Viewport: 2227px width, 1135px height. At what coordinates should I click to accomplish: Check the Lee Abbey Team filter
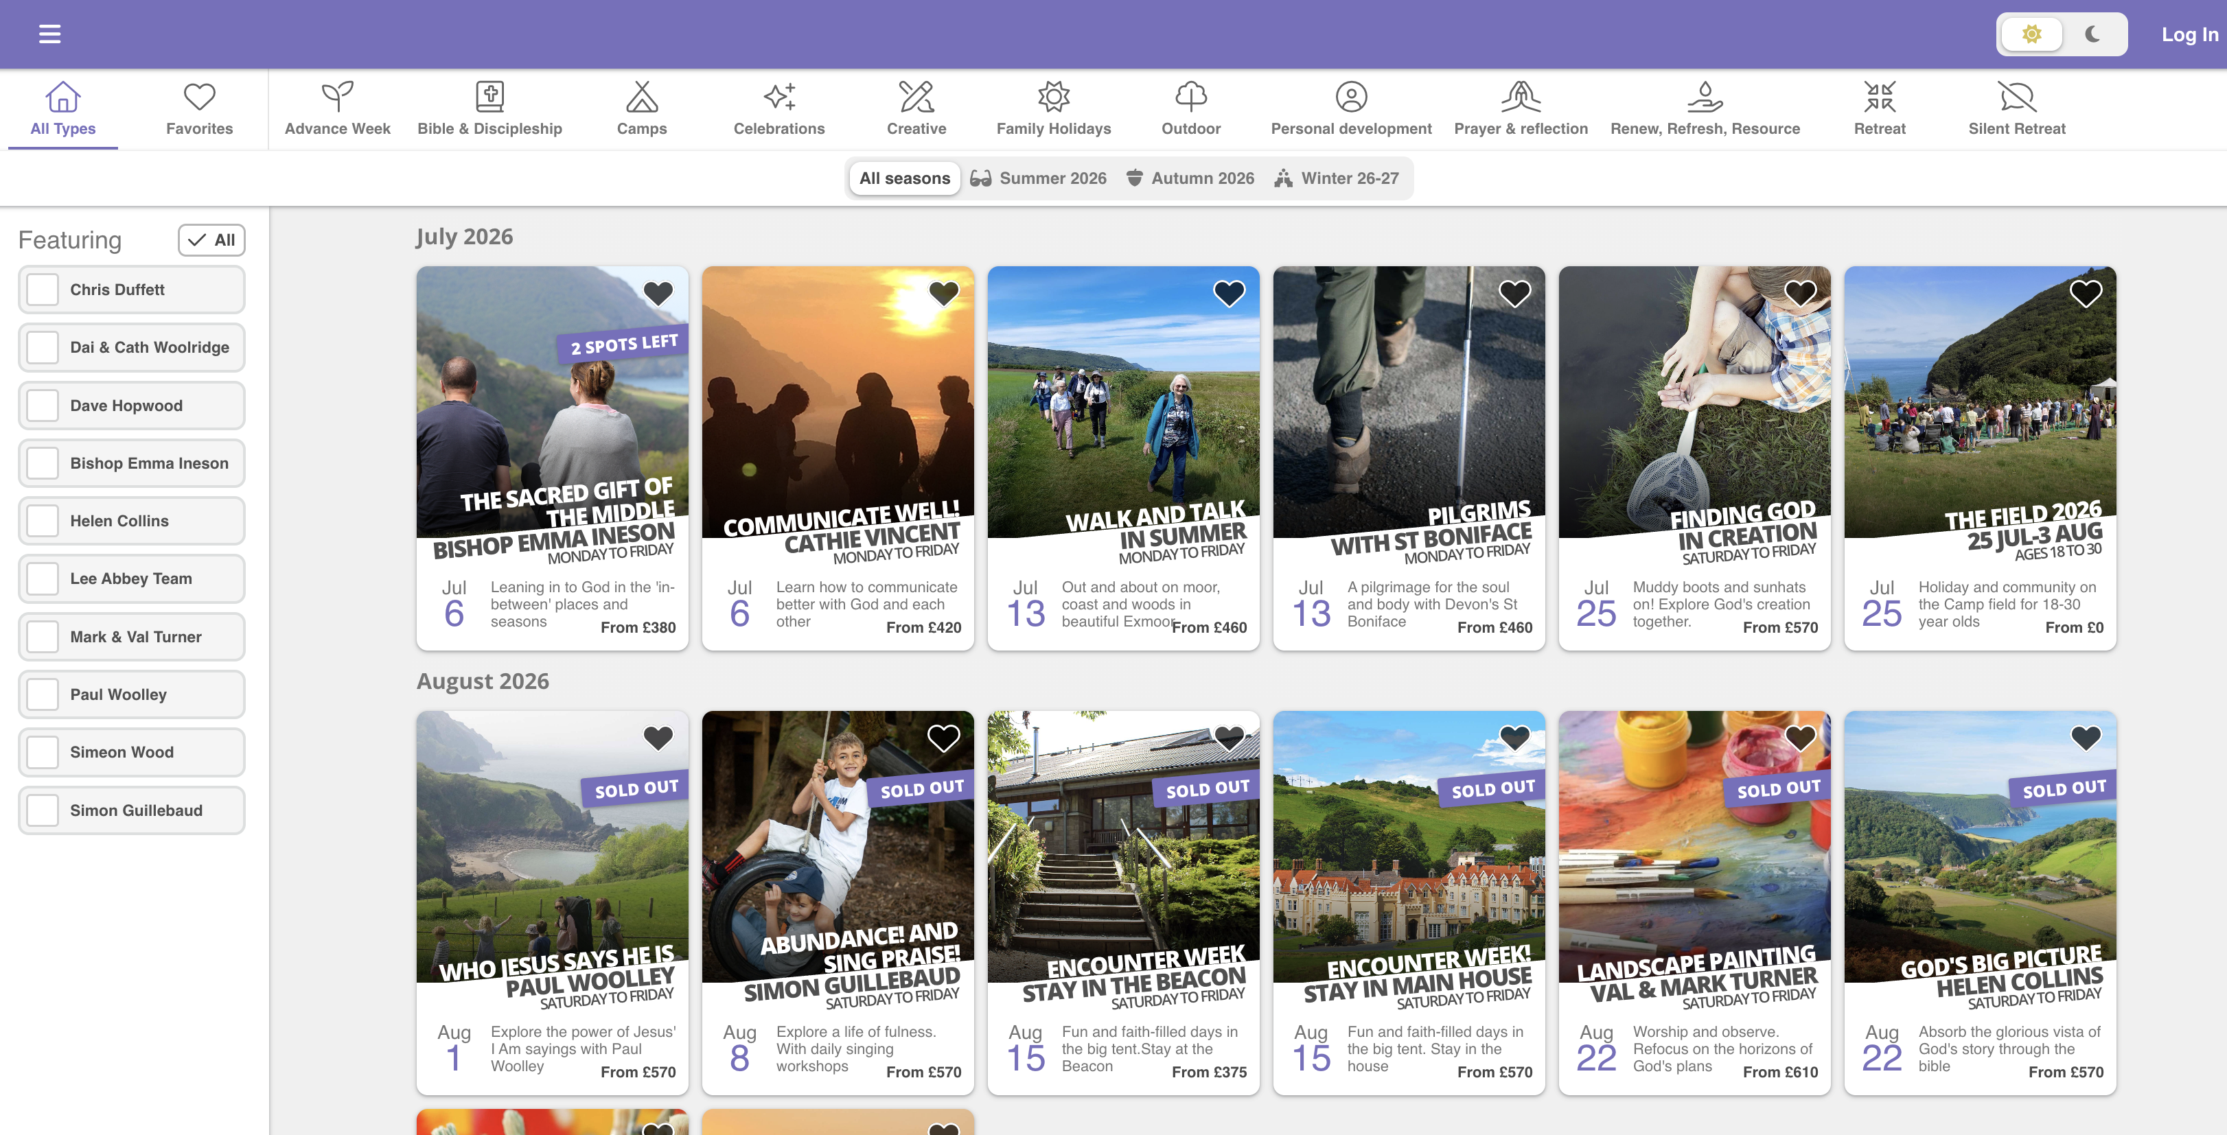(x=131, y=579)
